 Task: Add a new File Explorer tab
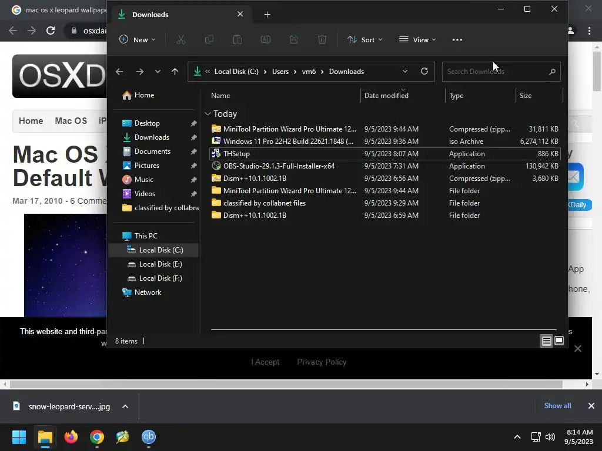[267, 15]
